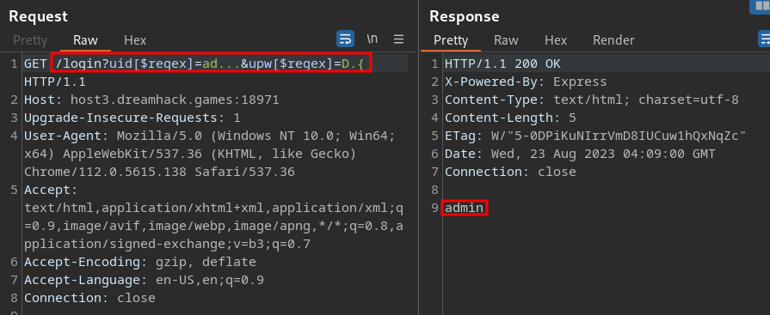Toggle word wrap icon in Response panel
Screen dimensions: 770x315
click(765, 39)
